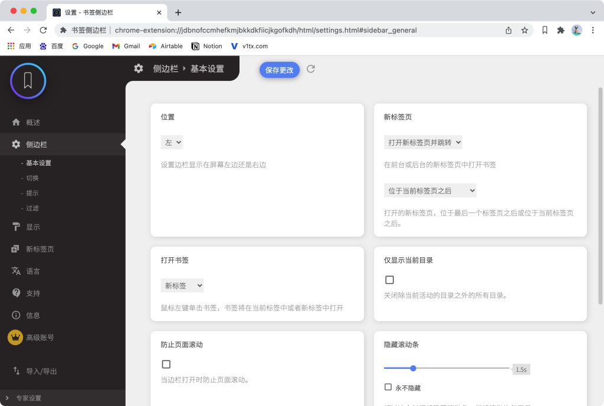Screen dimensions: 604x406
Task: Click the header gear icon
Action: click(x=139, y=68)
